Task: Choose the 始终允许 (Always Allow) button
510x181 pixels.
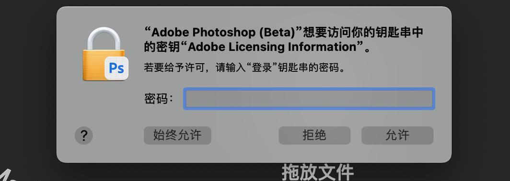Action: point(177,135)
